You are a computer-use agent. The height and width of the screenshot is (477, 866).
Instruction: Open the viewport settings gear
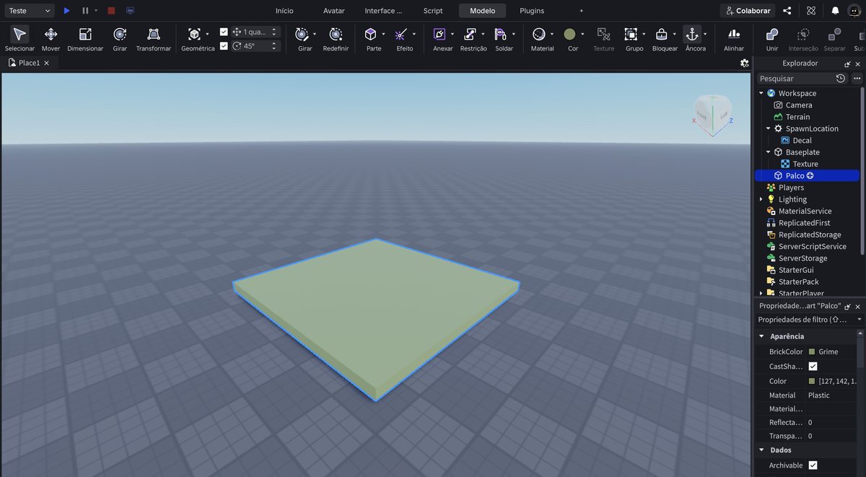(x=745, y=63)
